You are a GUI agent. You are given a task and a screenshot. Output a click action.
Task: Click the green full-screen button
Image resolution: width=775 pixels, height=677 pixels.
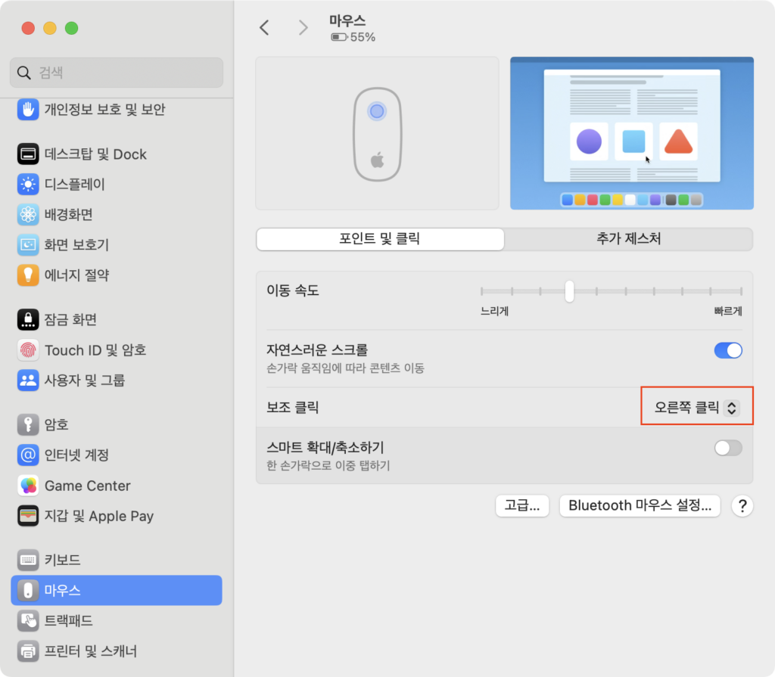tap(72, 28)
